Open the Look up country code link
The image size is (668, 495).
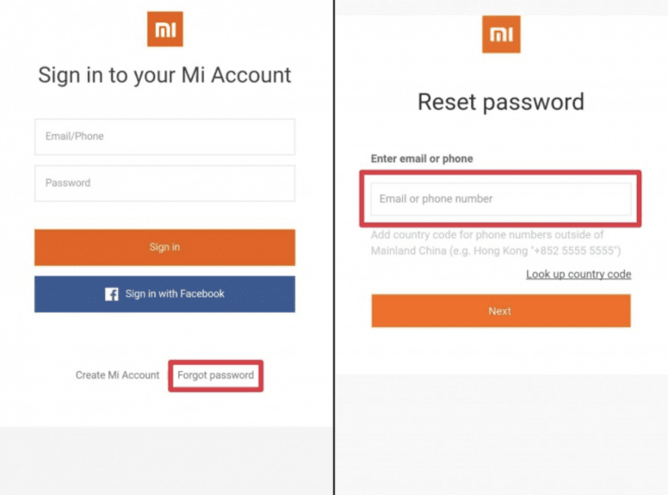(x=578, y=275)
